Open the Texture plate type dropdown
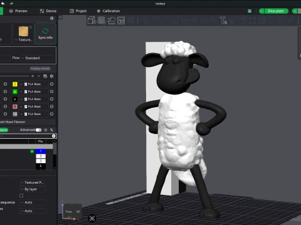This screenshot has width=301, height=225. (x=23, y=40)
